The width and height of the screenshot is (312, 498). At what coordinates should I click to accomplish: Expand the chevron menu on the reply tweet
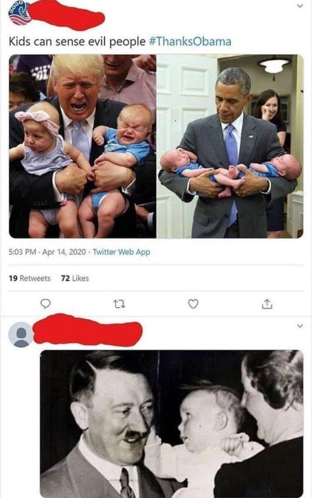300,326
